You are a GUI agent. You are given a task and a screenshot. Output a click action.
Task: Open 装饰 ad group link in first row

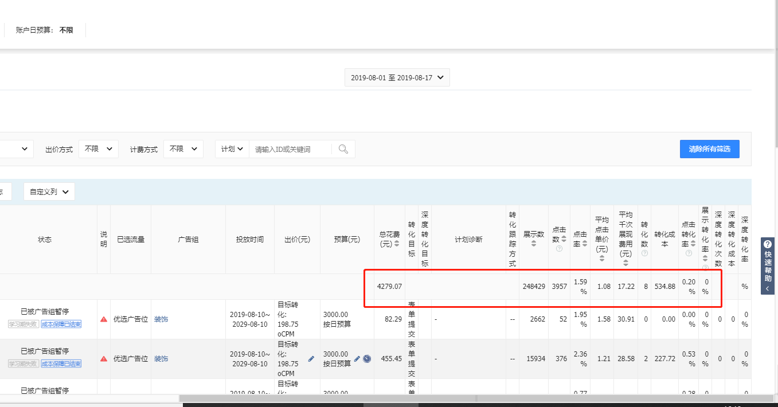click(x=161, y=319)
